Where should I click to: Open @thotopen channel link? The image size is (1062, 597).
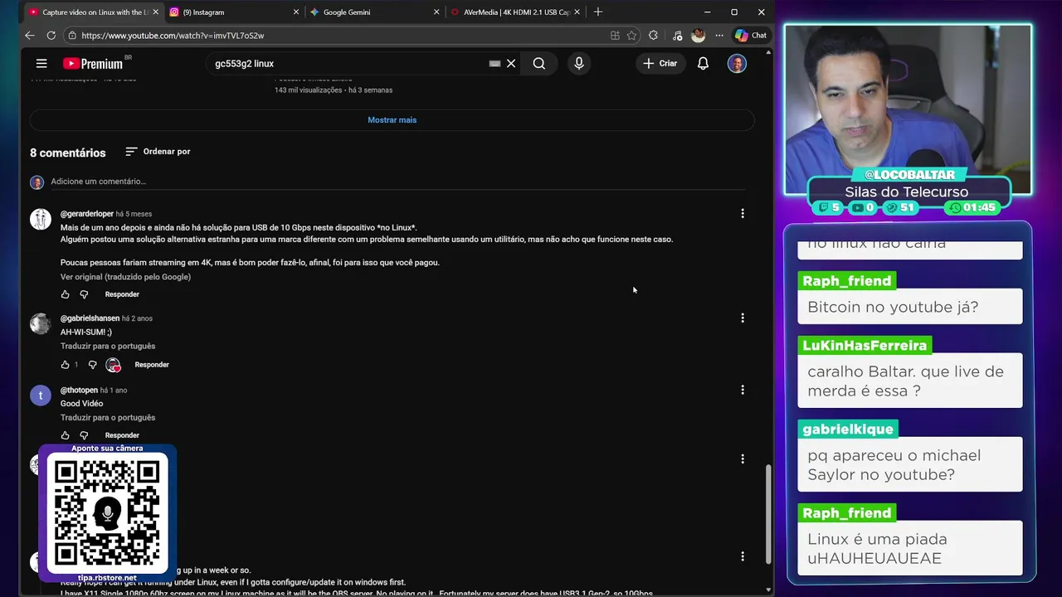(x=79, y=390)
